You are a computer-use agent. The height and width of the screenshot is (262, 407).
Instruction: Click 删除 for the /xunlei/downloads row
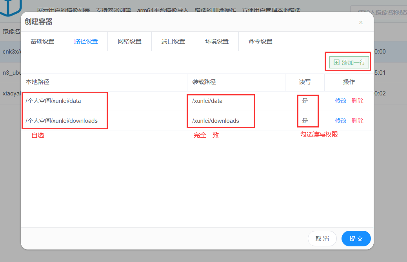click(x=357, y=121)
